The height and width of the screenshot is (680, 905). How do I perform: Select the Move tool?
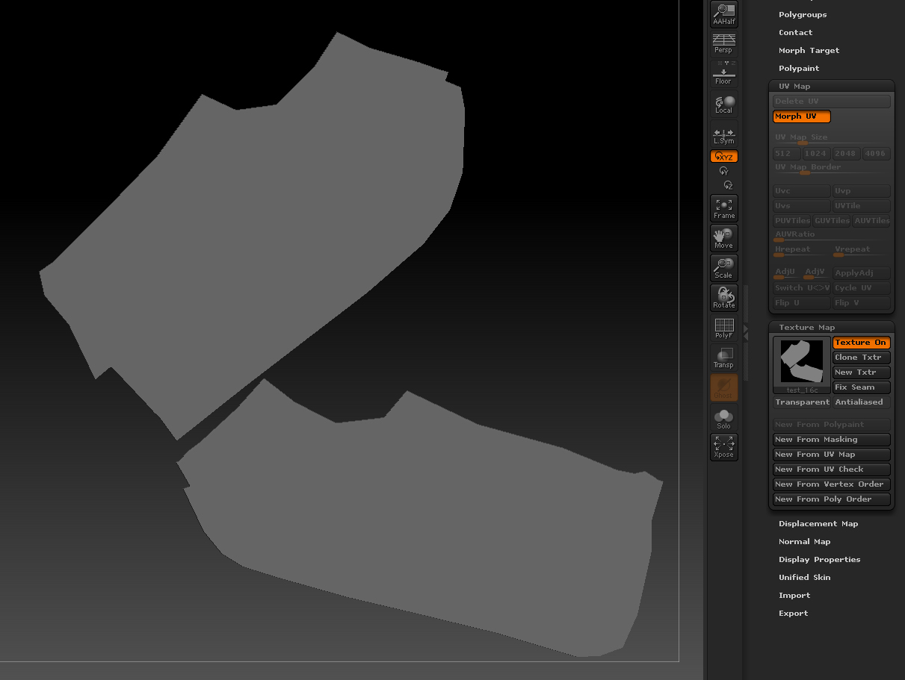pyautogui.click(x=723, y=237)
